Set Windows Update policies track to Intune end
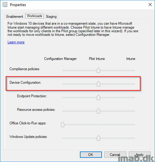The image size is (155, 162). [134, 138]
